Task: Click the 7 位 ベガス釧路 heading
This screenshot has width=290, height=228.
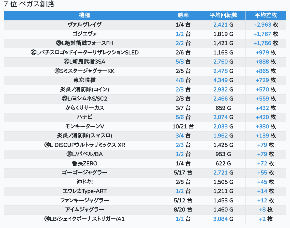Action: click(x=29, y=4)
